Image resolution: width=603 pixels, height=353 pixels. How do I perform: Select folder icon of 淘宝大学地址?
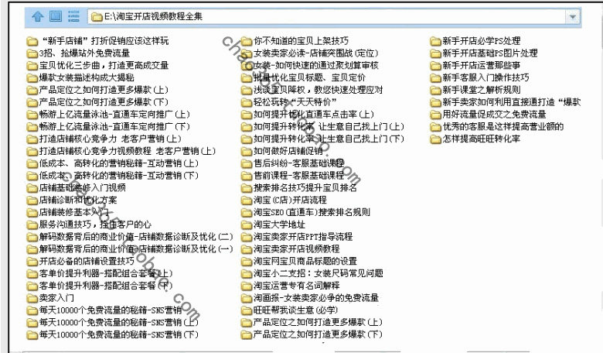tap(247, 224)
